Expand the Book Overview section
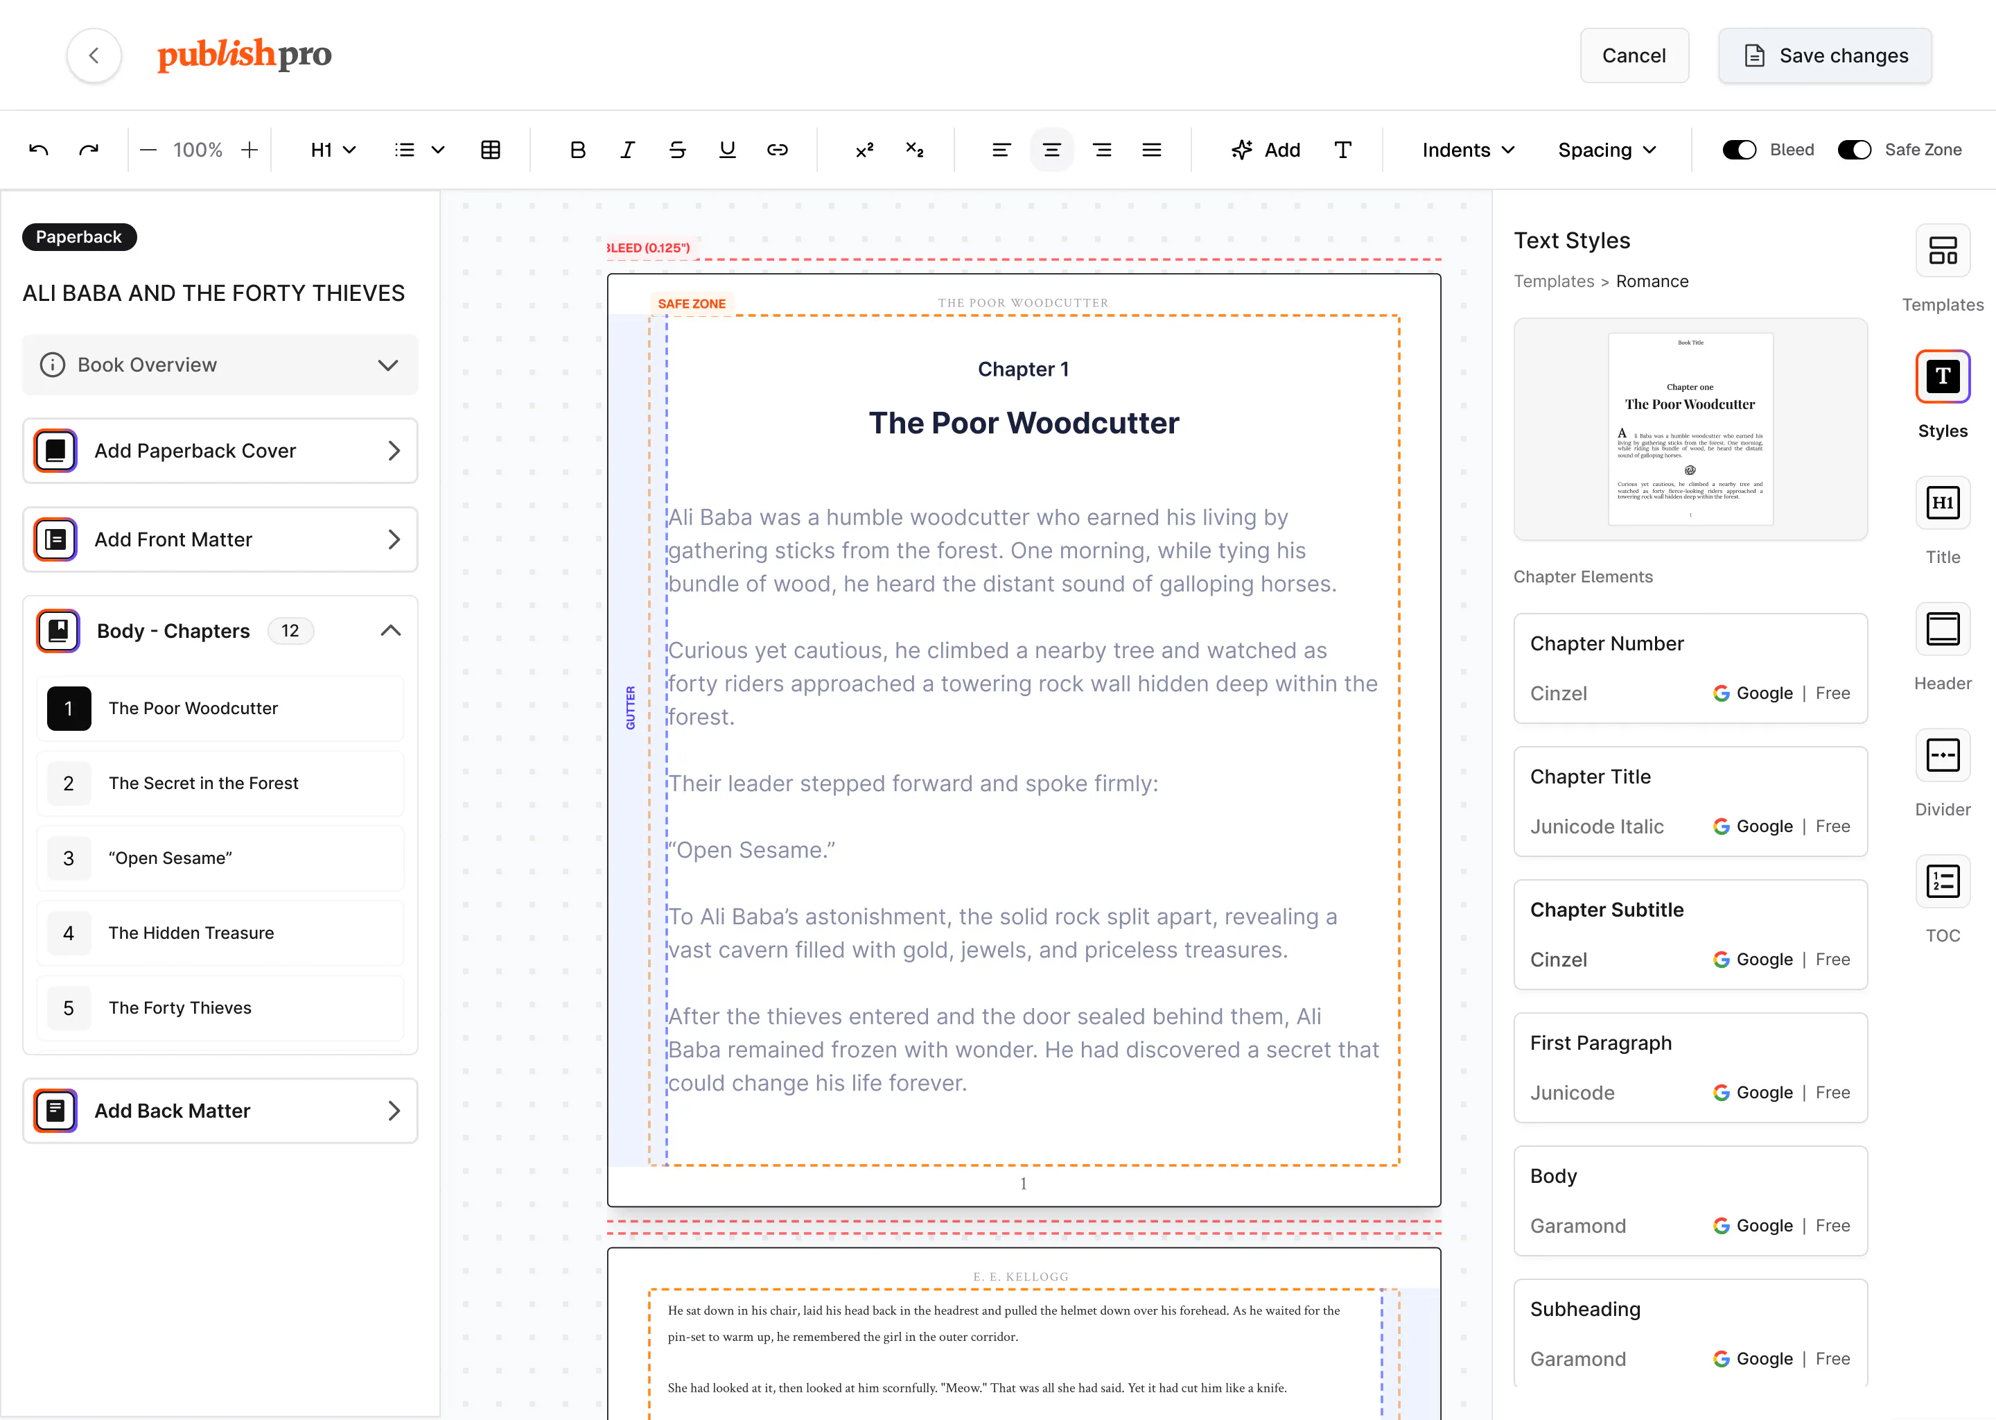Image resolution: width=1996 pixels, height=1420 pixels. coord(220,365)
